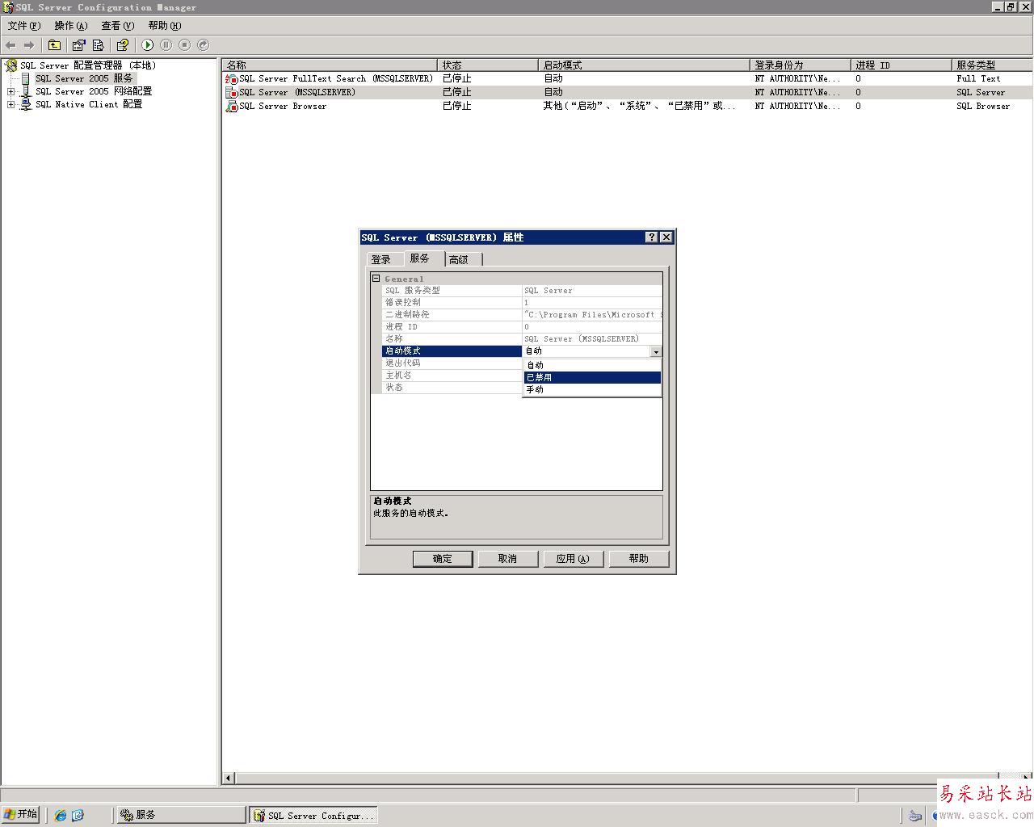Sort by the 服务类型 column header
Viewport: 1034px width, 827px height.
click(x=993, y=65)
